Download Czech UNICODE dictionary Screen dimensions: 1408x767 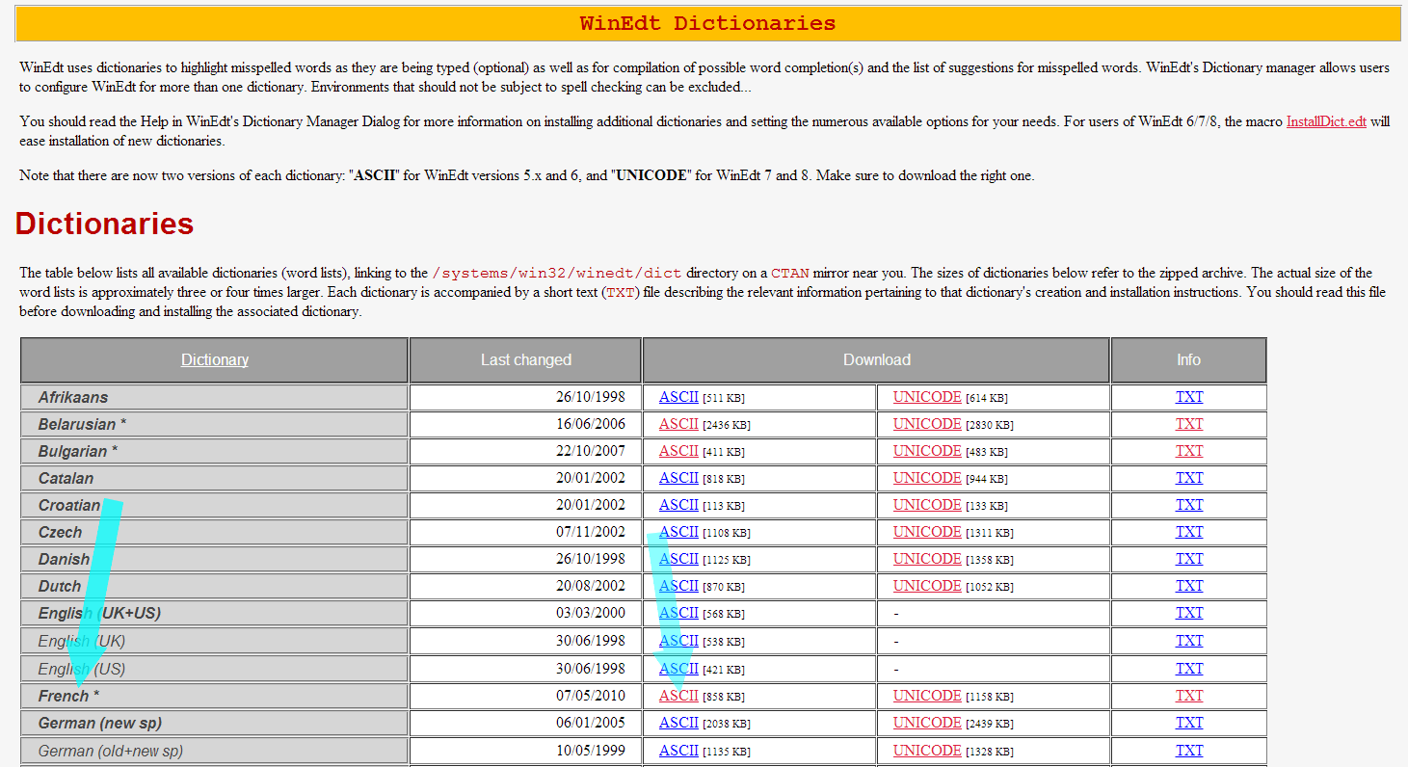point(927,532)
